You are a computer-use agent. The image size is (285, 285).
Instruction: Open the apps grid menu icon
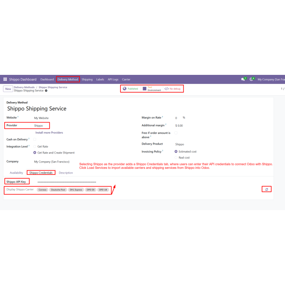(5, 79)
